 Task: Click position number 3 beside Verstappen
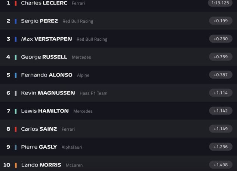(9, 39)
